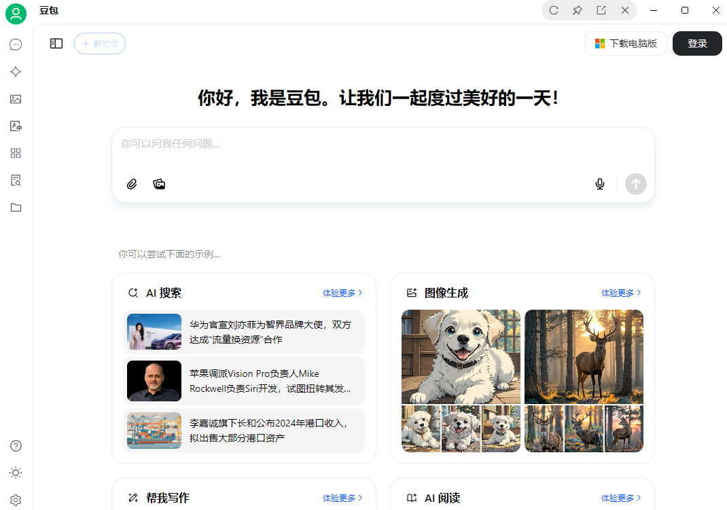Expand 体验更多 next to 图像生成
The height and width of the screenshot is (510, 727).
click(621, 293)
